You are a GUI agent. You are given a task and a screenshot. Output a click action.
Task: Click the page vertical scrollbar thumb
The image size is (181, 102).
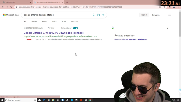click(x=180, y=24)
